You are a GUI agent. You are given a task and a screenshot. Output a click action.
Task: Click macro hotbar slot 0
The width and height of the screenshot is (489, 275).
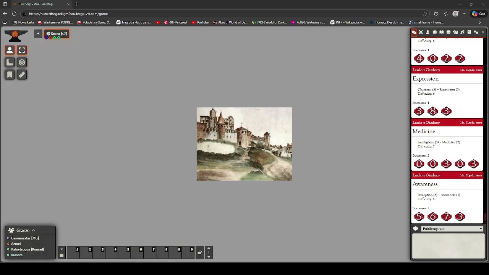[x=188, y=252]
